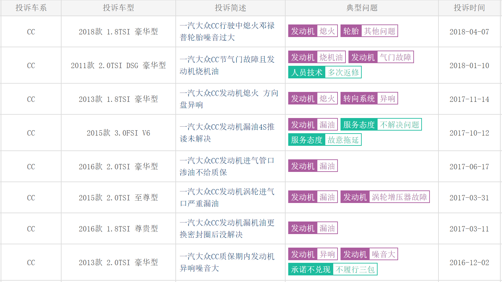This screenshot has height=282, width=502.
Task: Click the date 2017-06-17
Action: 469,167
